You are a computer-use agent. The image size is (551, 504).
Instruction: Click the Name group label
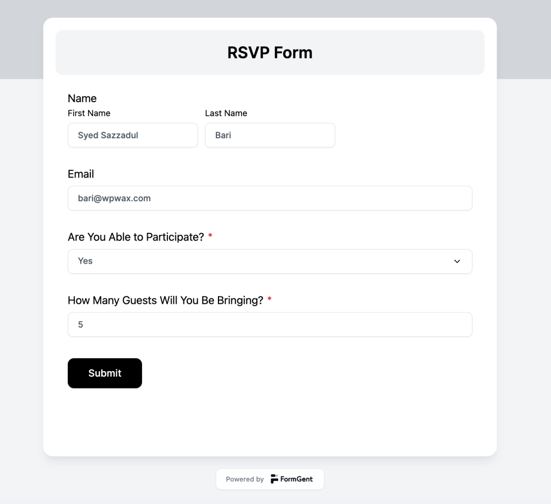(x=82, y=98)
